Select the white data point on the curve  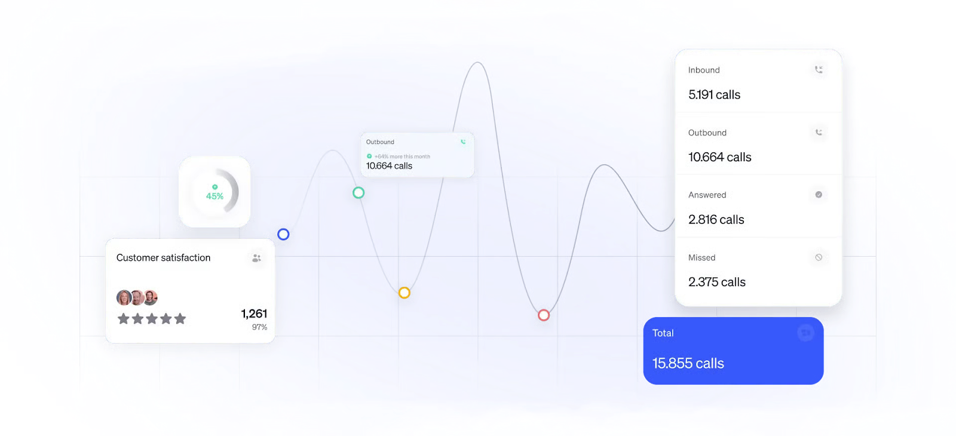click(283, 234)
